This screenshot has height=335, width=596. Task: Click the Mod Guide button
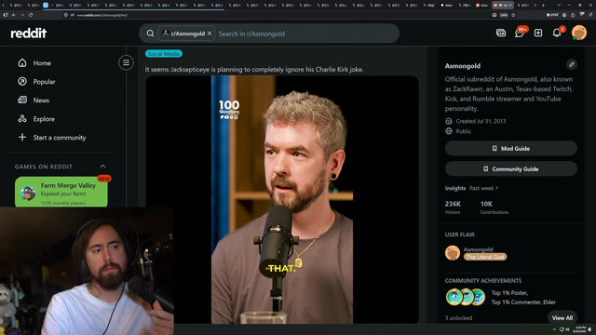pyautogui.click(x=511, y=149)
